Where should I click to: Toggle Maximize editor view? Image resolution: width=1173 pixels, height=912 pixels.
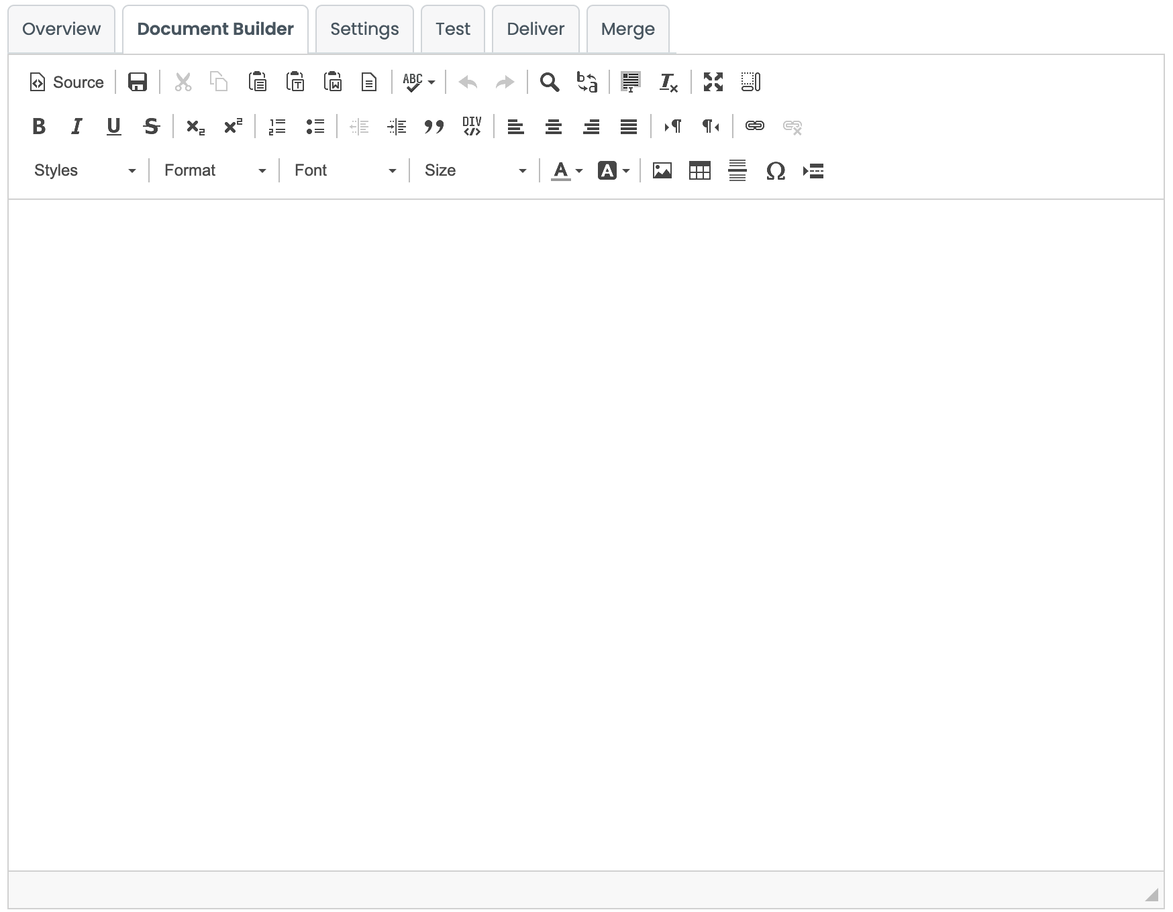click(713, 82)
